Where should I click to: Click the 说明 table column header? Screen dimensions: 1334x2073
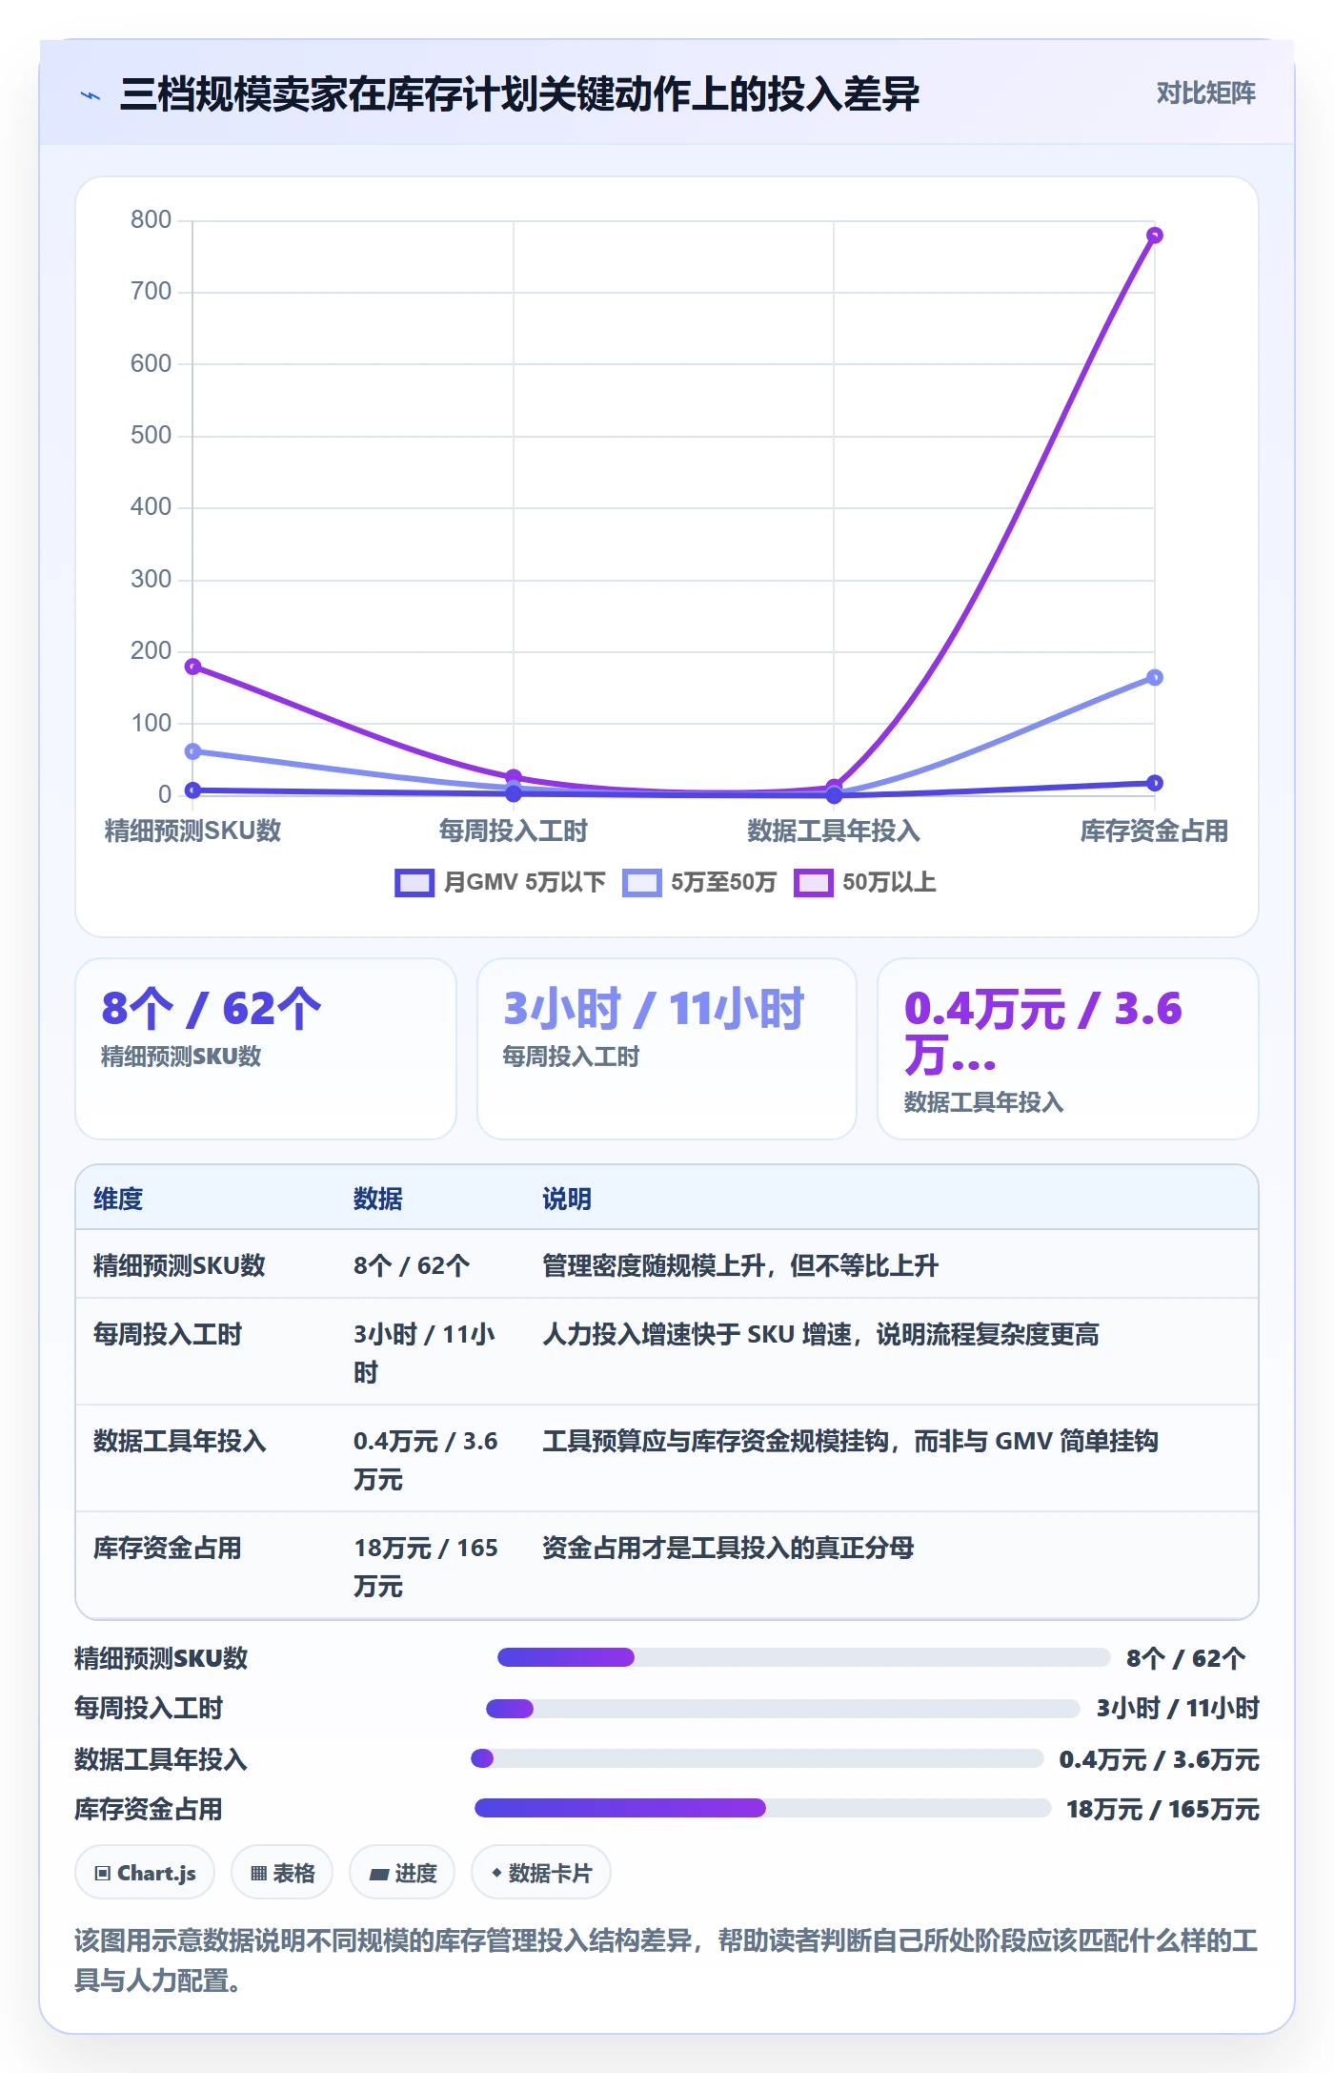point(567,1199)
